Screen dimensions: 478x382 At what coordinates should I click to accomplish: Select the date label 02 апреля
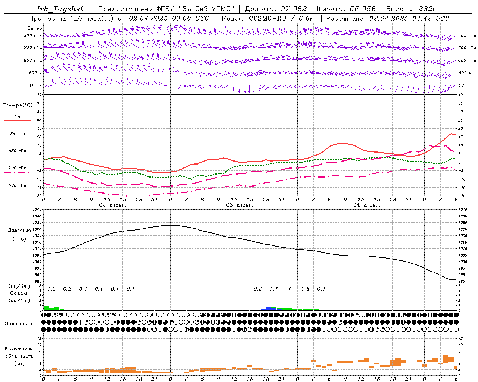[113, 205]
